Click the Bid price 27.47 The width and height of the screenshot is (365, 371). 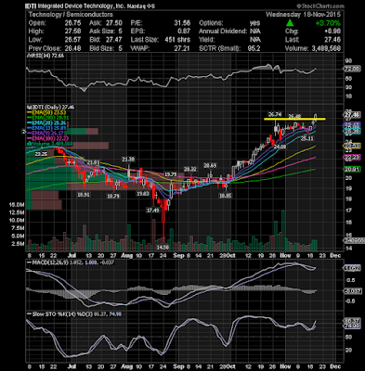pos(114,40)
